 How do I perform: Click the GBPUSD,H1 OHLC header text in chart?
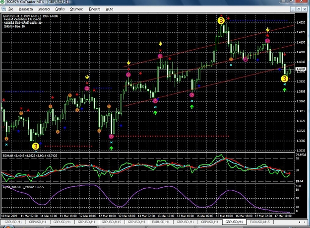click(x=30, y=16)
